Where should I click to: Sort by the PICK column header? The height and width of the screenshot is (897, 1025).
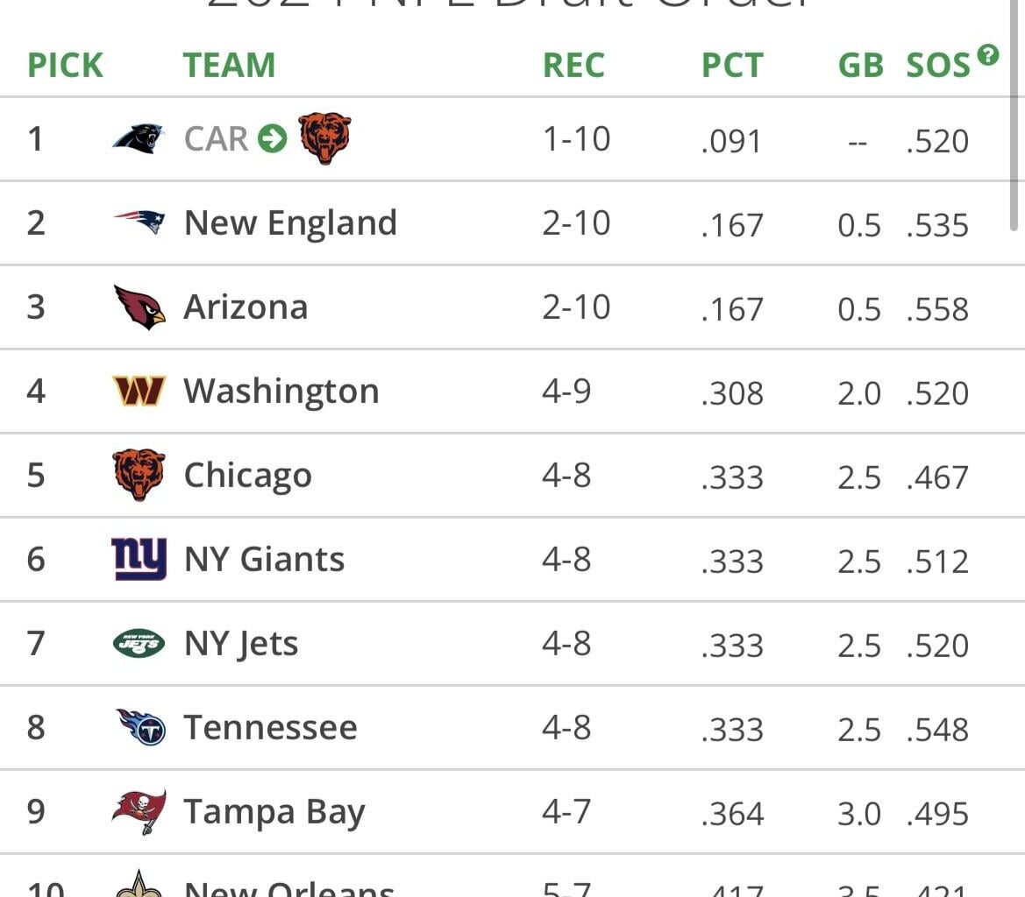(x=65, y=64)
